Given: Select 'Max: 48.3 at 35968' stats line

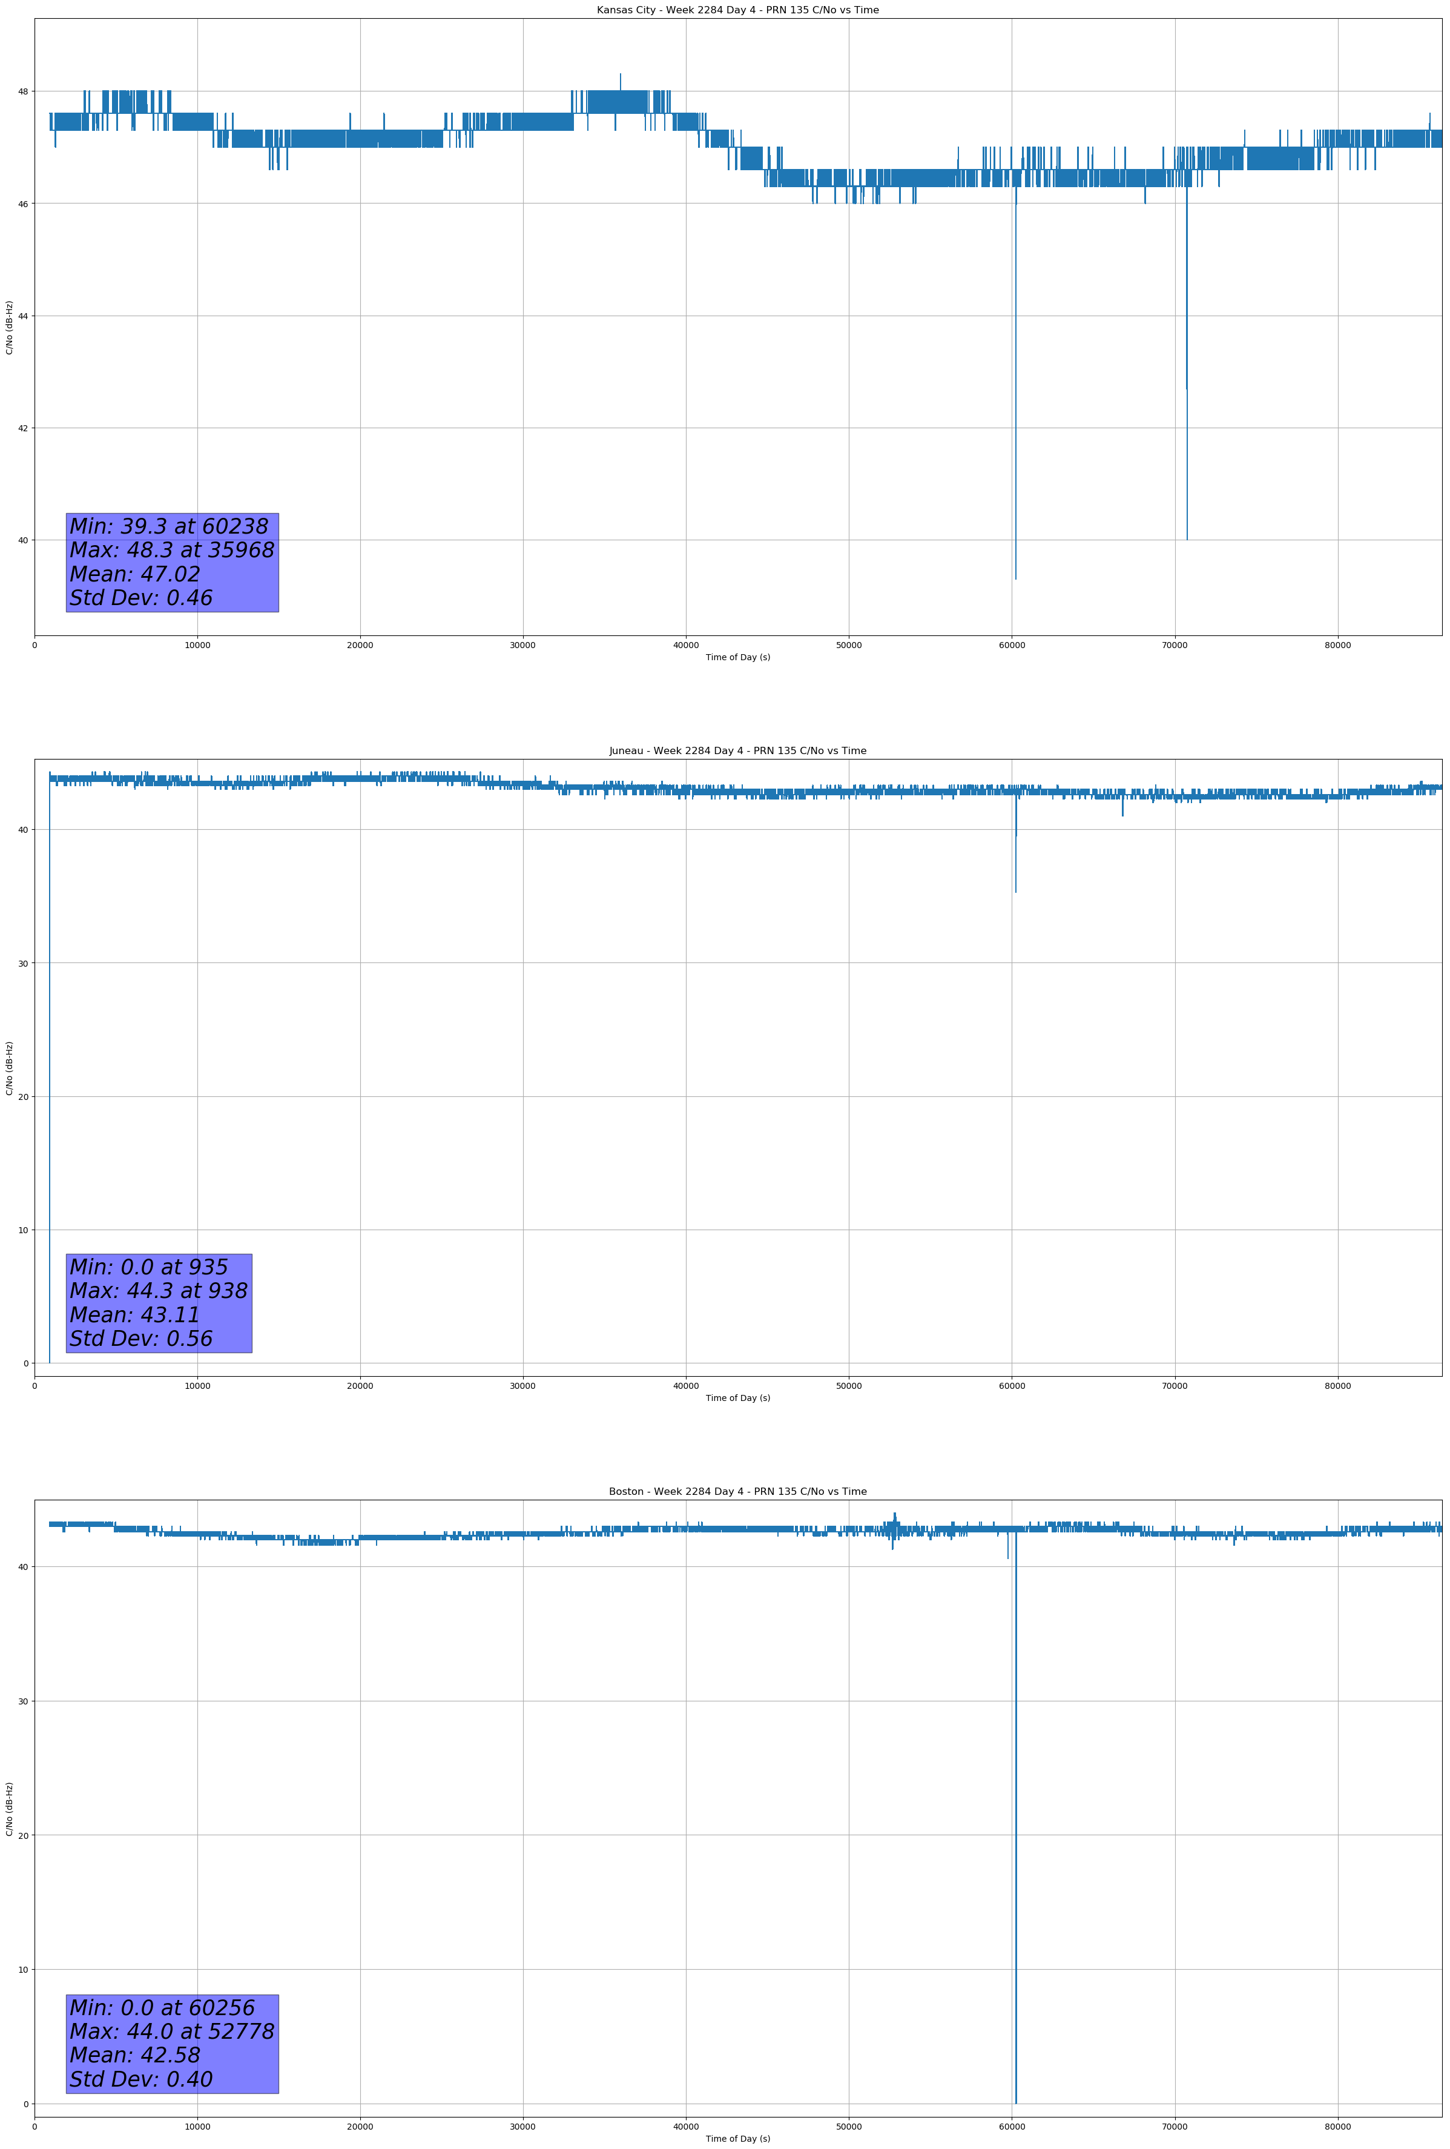Looking at the screenshot, I should (172, 550).
